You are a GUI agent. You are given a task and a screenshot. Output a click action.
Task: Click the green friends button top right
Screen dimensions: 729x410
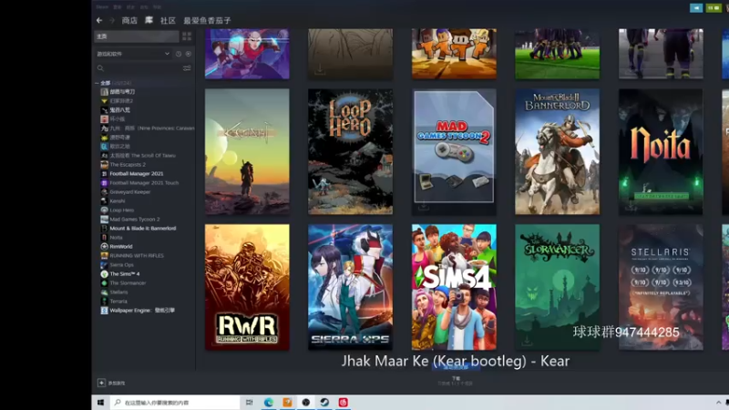(714, 8)
